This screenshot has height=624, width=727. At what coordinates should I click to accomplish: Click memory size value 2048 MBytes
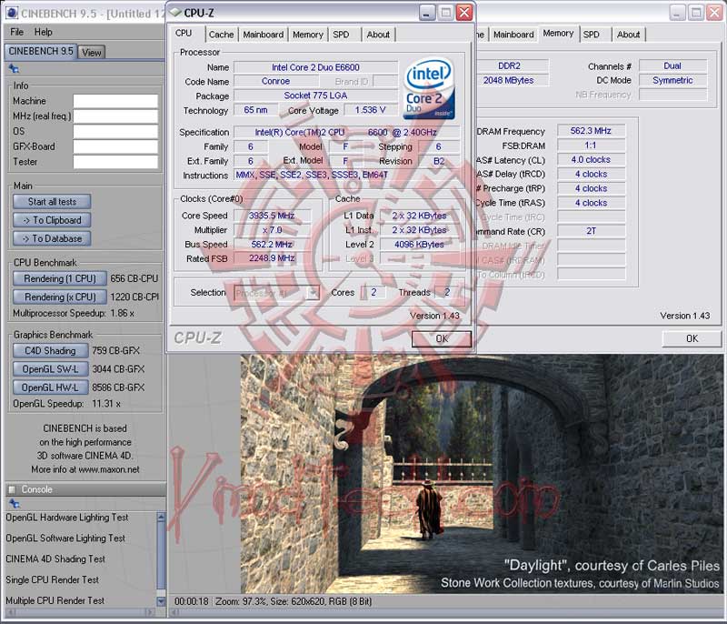pyautogui.click(x=509, y=80)
